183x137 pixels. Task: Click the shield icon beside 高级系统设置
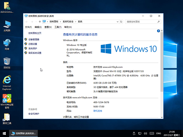tap(26, 53)
